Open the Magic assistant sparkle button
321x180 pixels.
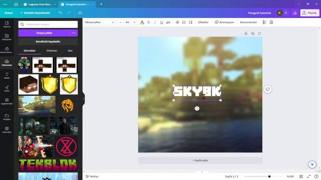tap(312, 164)
